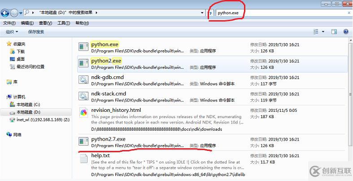Click the desktop icon beside 桌面

click(x=13, y=59)
